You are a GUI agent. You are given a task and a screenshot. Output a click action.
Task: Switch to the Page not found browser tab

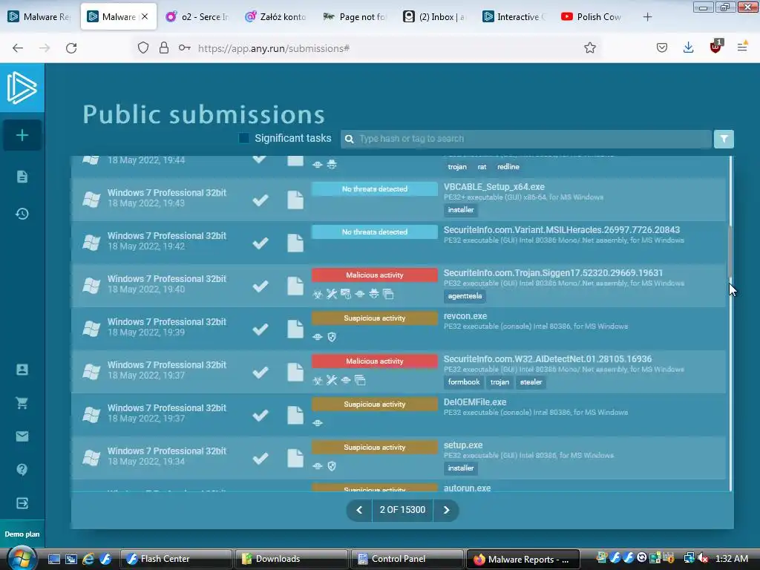(355, 17)
